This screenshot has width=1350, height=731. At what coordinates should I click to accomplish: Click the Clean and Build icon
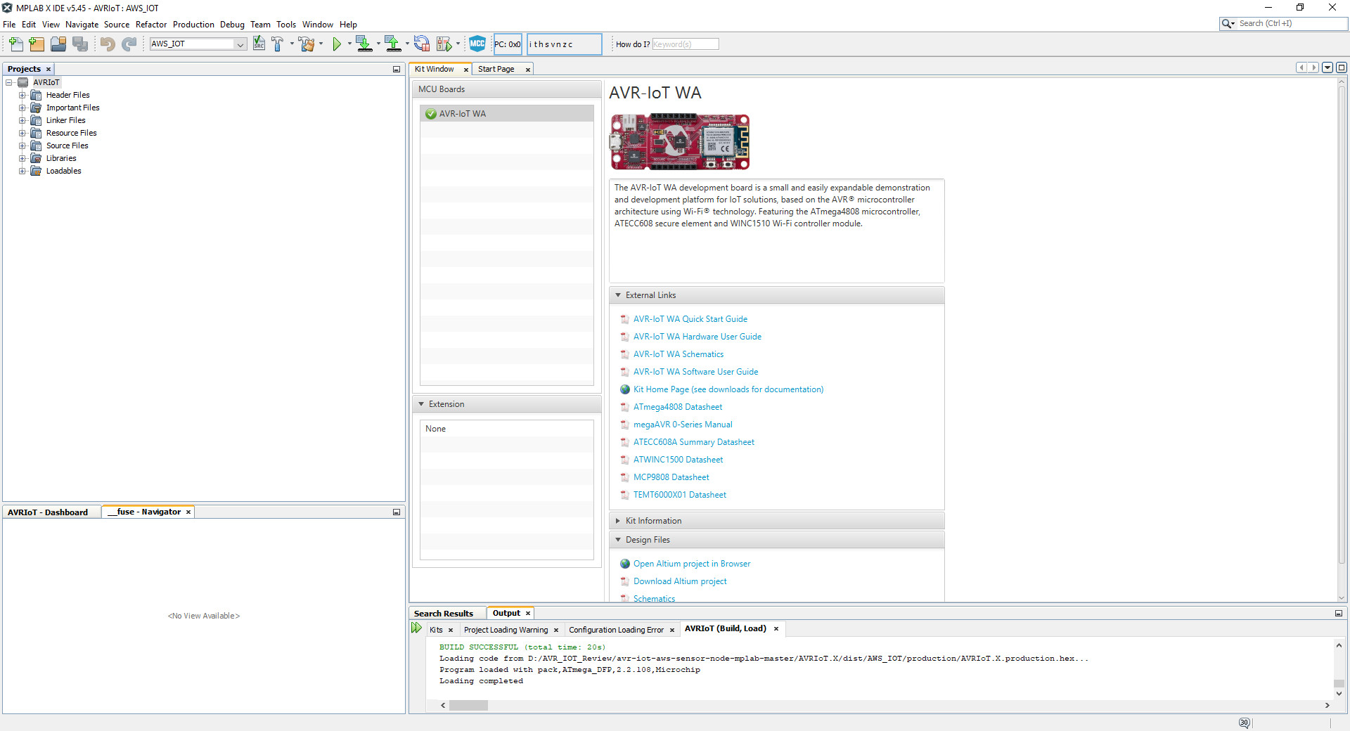[307, 44]
